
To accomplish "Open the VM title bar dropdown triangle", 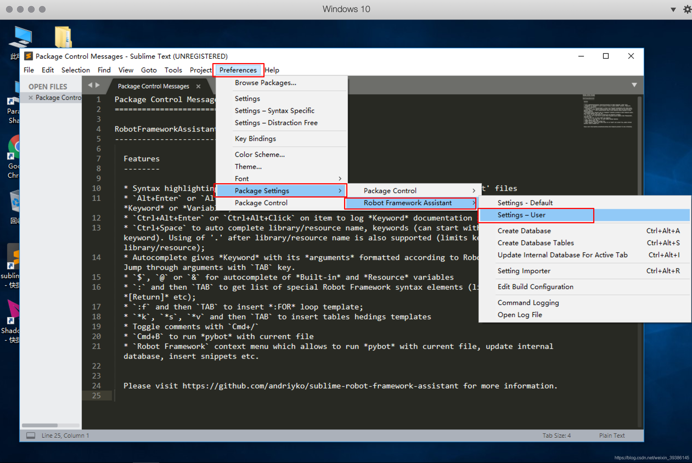I will coord(673,9).
